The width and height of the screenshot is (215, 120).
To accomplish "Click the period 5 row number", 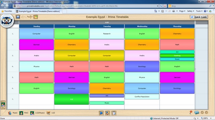I will [x=13, y=77].
